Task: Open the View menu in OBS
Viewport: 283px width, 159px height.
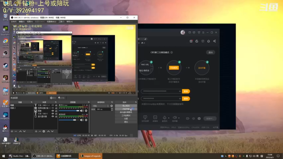Action: (x=30, y=22)
